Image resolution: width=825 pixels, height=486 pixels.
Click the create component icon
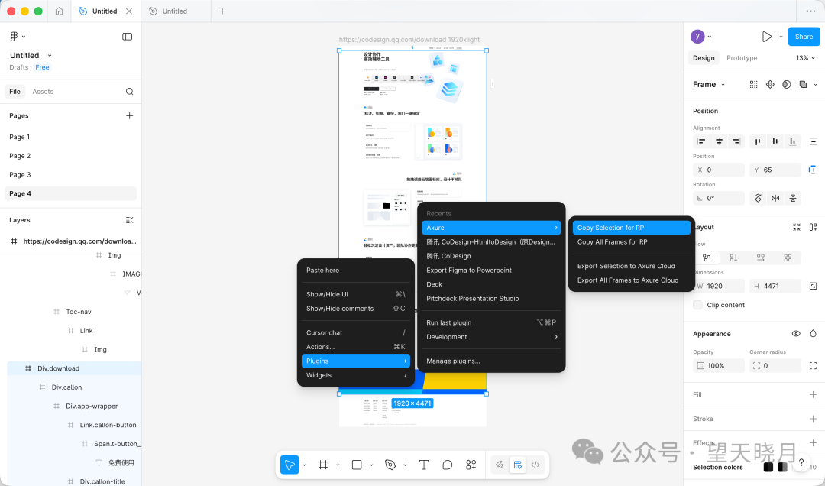(x=770, y=84)
